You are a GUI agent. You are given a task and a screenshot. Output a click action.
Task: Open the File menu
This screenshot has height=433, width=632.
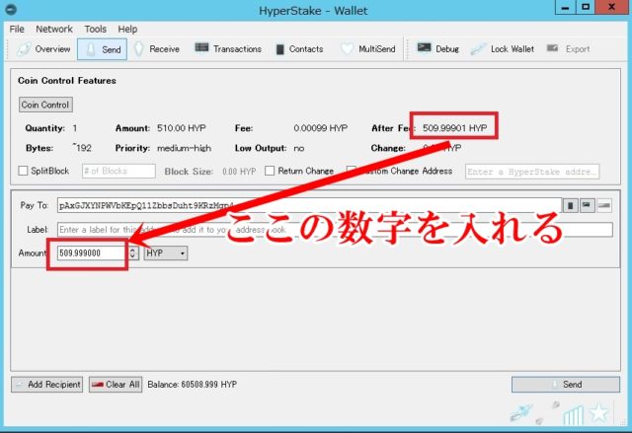pos(17,29)
